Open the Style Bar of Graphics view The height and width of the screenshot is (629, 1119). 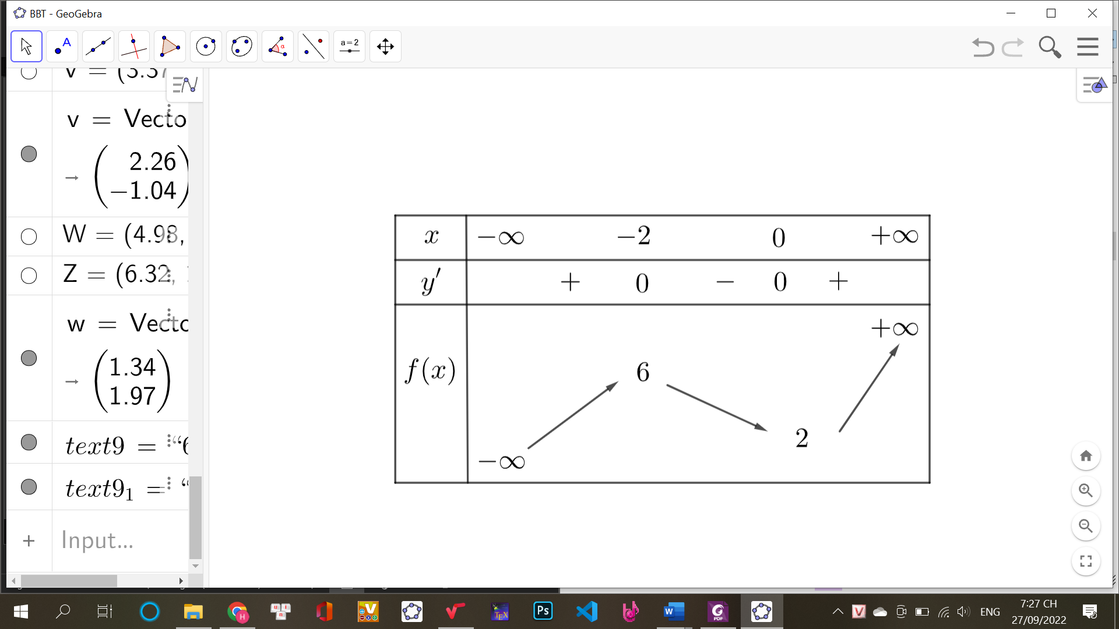click(x=1094, y=86)
